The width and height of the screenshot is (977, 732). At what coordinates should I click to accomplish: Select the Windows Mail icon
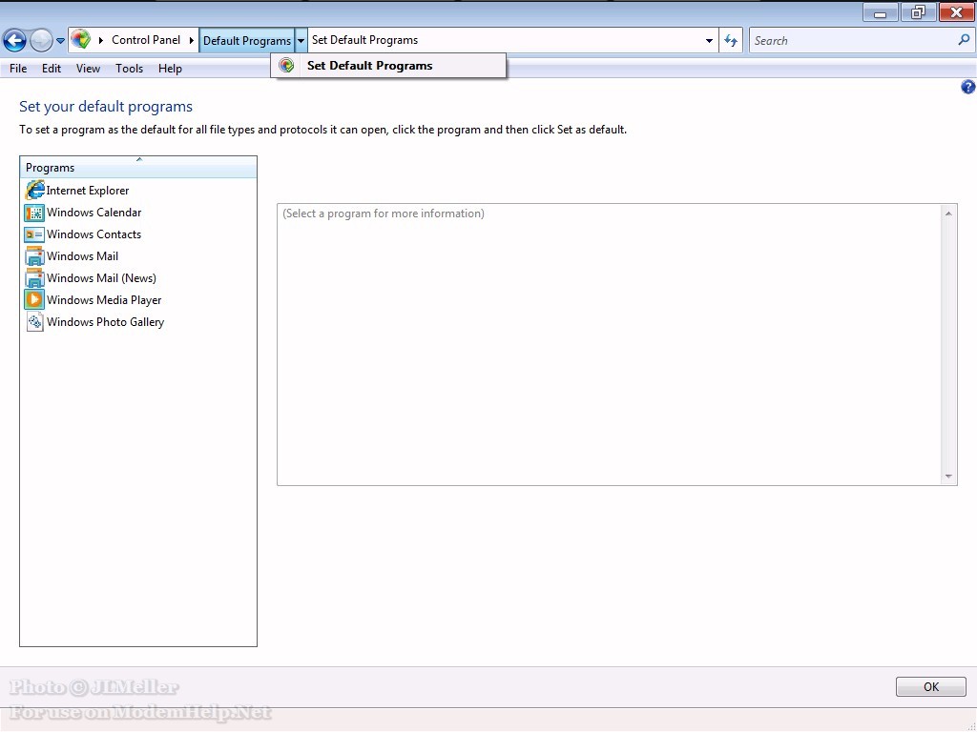(x=34, y=255)
